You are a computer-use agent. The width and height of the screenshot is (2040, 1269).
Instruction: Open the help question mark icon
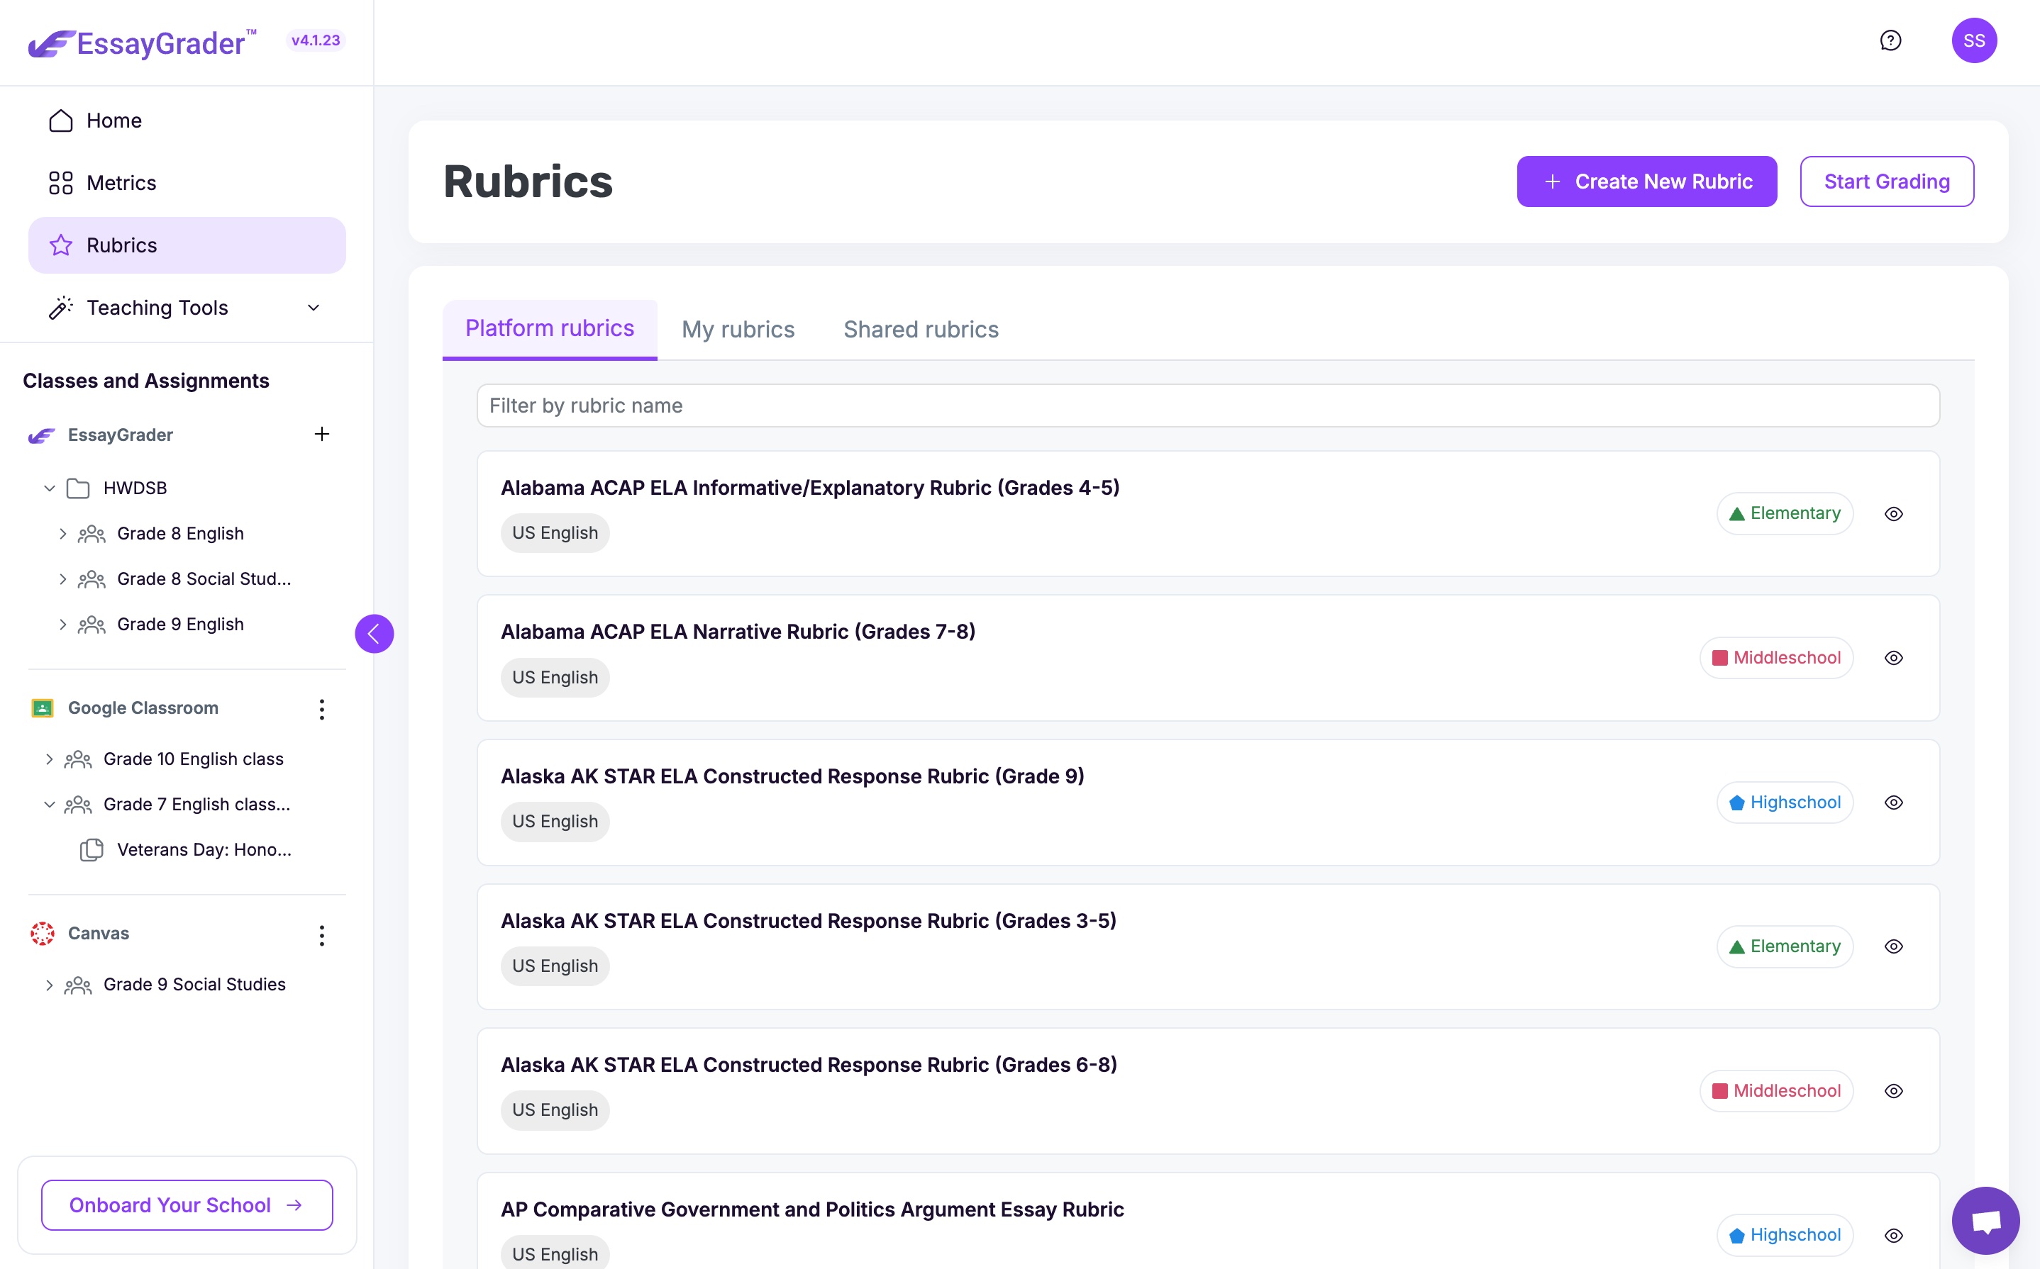pos(1890,40)
